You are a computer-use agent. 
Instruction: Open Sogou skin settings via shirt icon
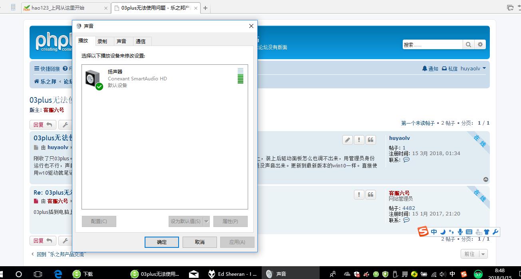click(x=487, y=232)
